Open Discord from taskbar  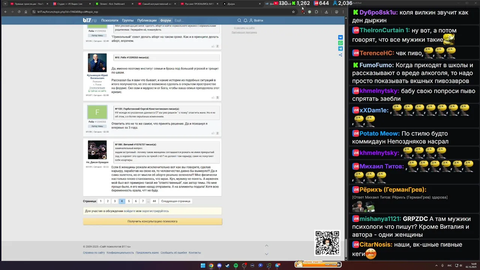click(x=219, y=265)
